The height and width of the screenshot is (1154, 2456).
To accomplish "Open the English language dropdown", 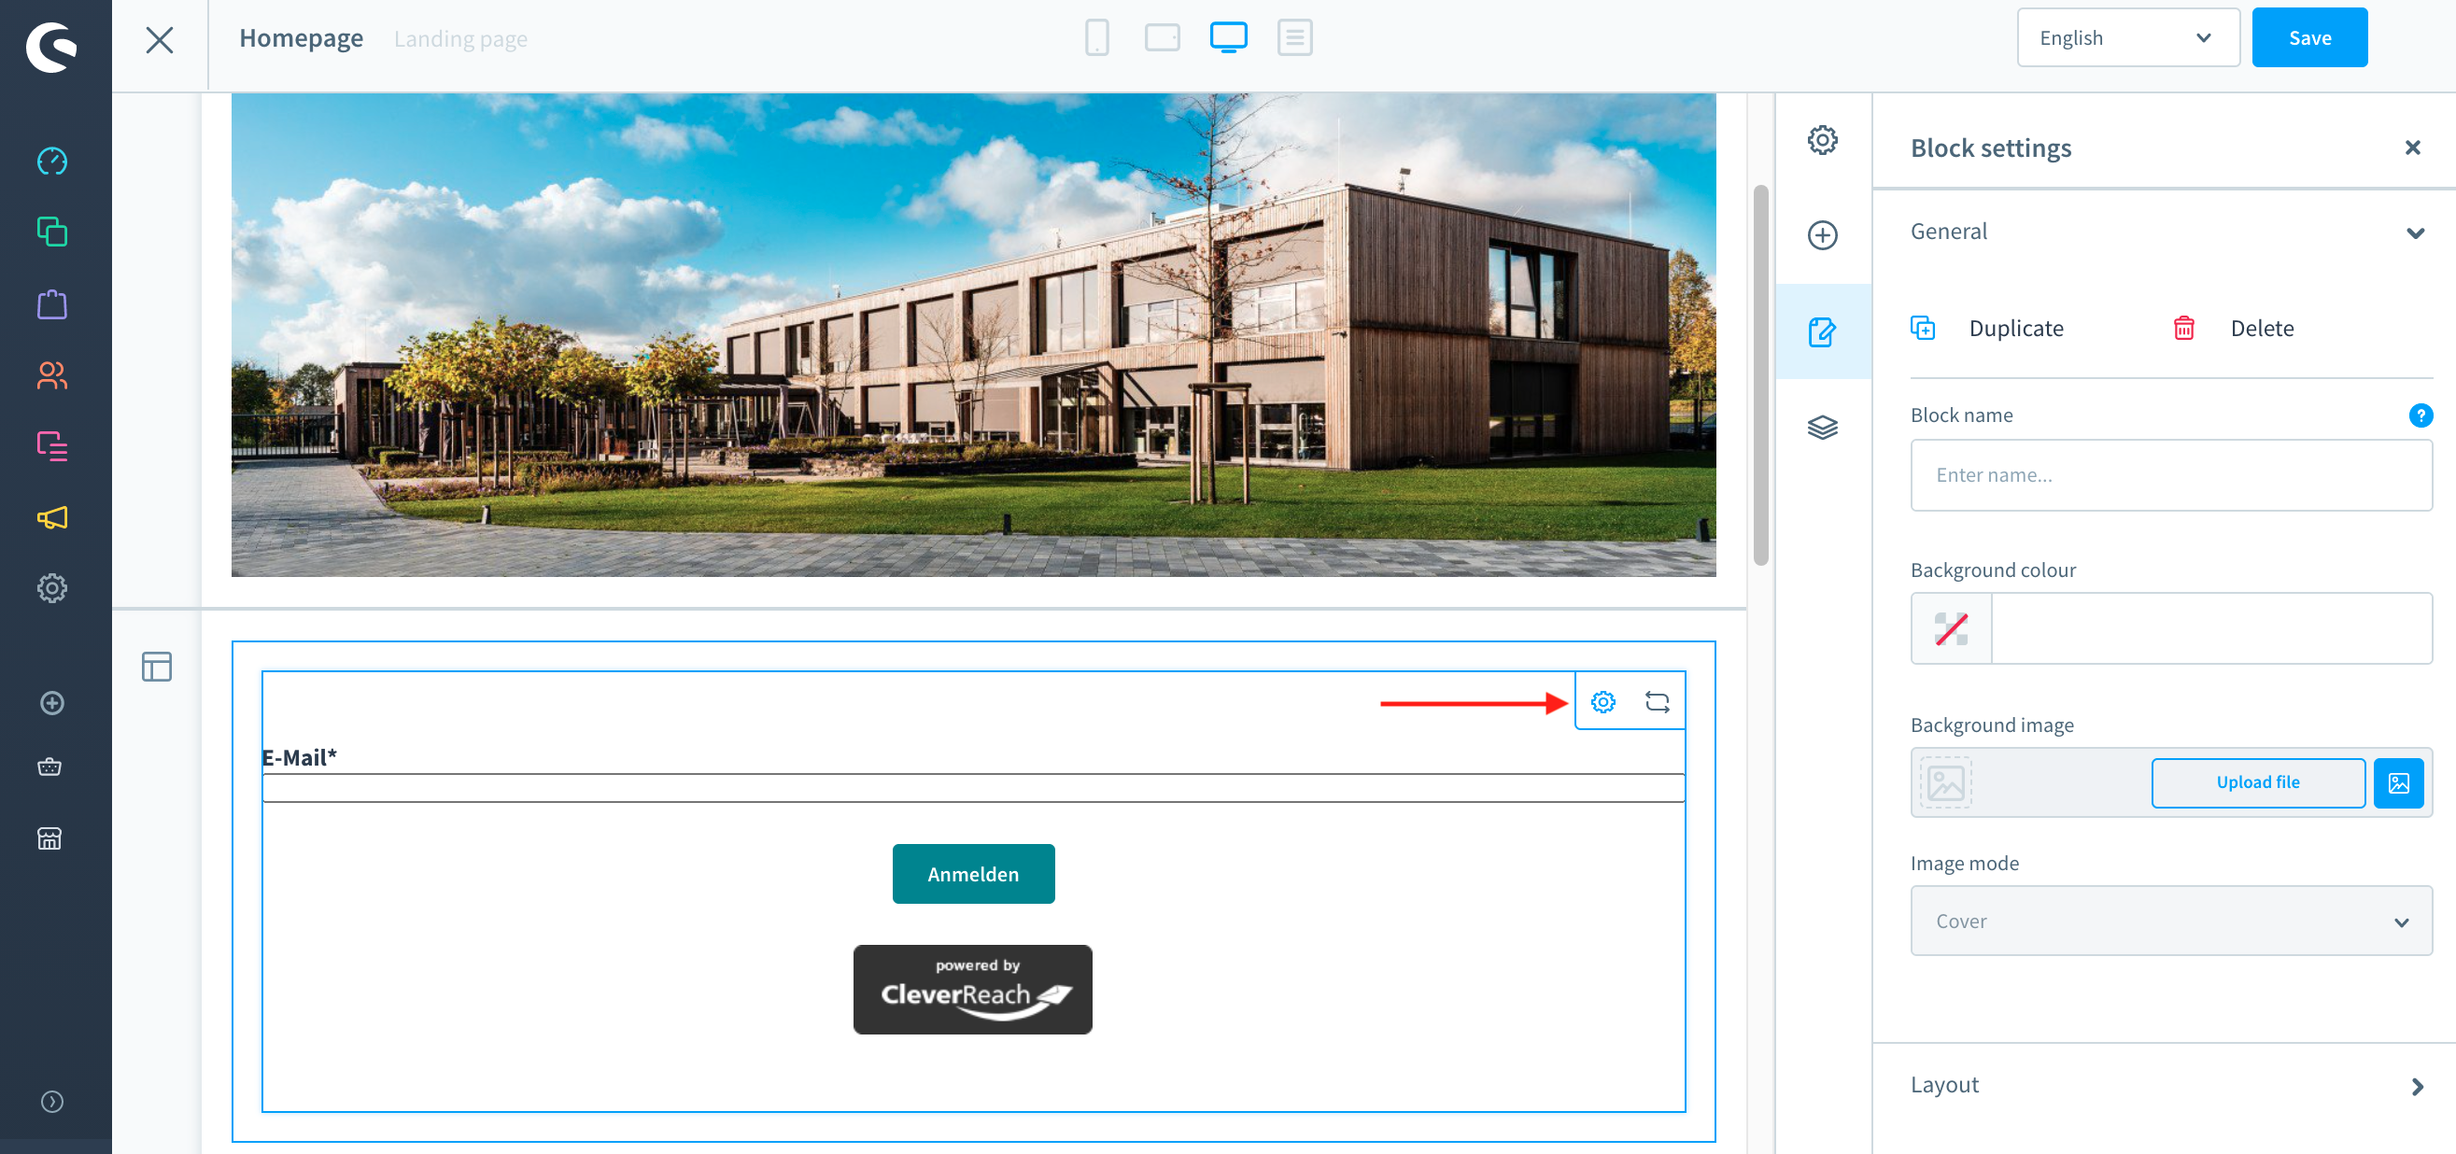I will coord(2127,38).
